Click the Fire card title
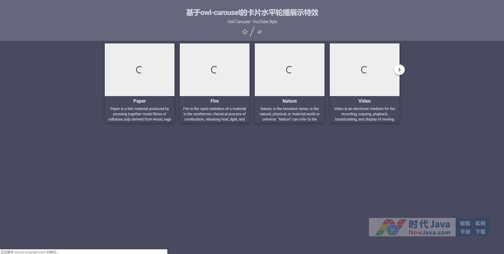 pos(214,101)
